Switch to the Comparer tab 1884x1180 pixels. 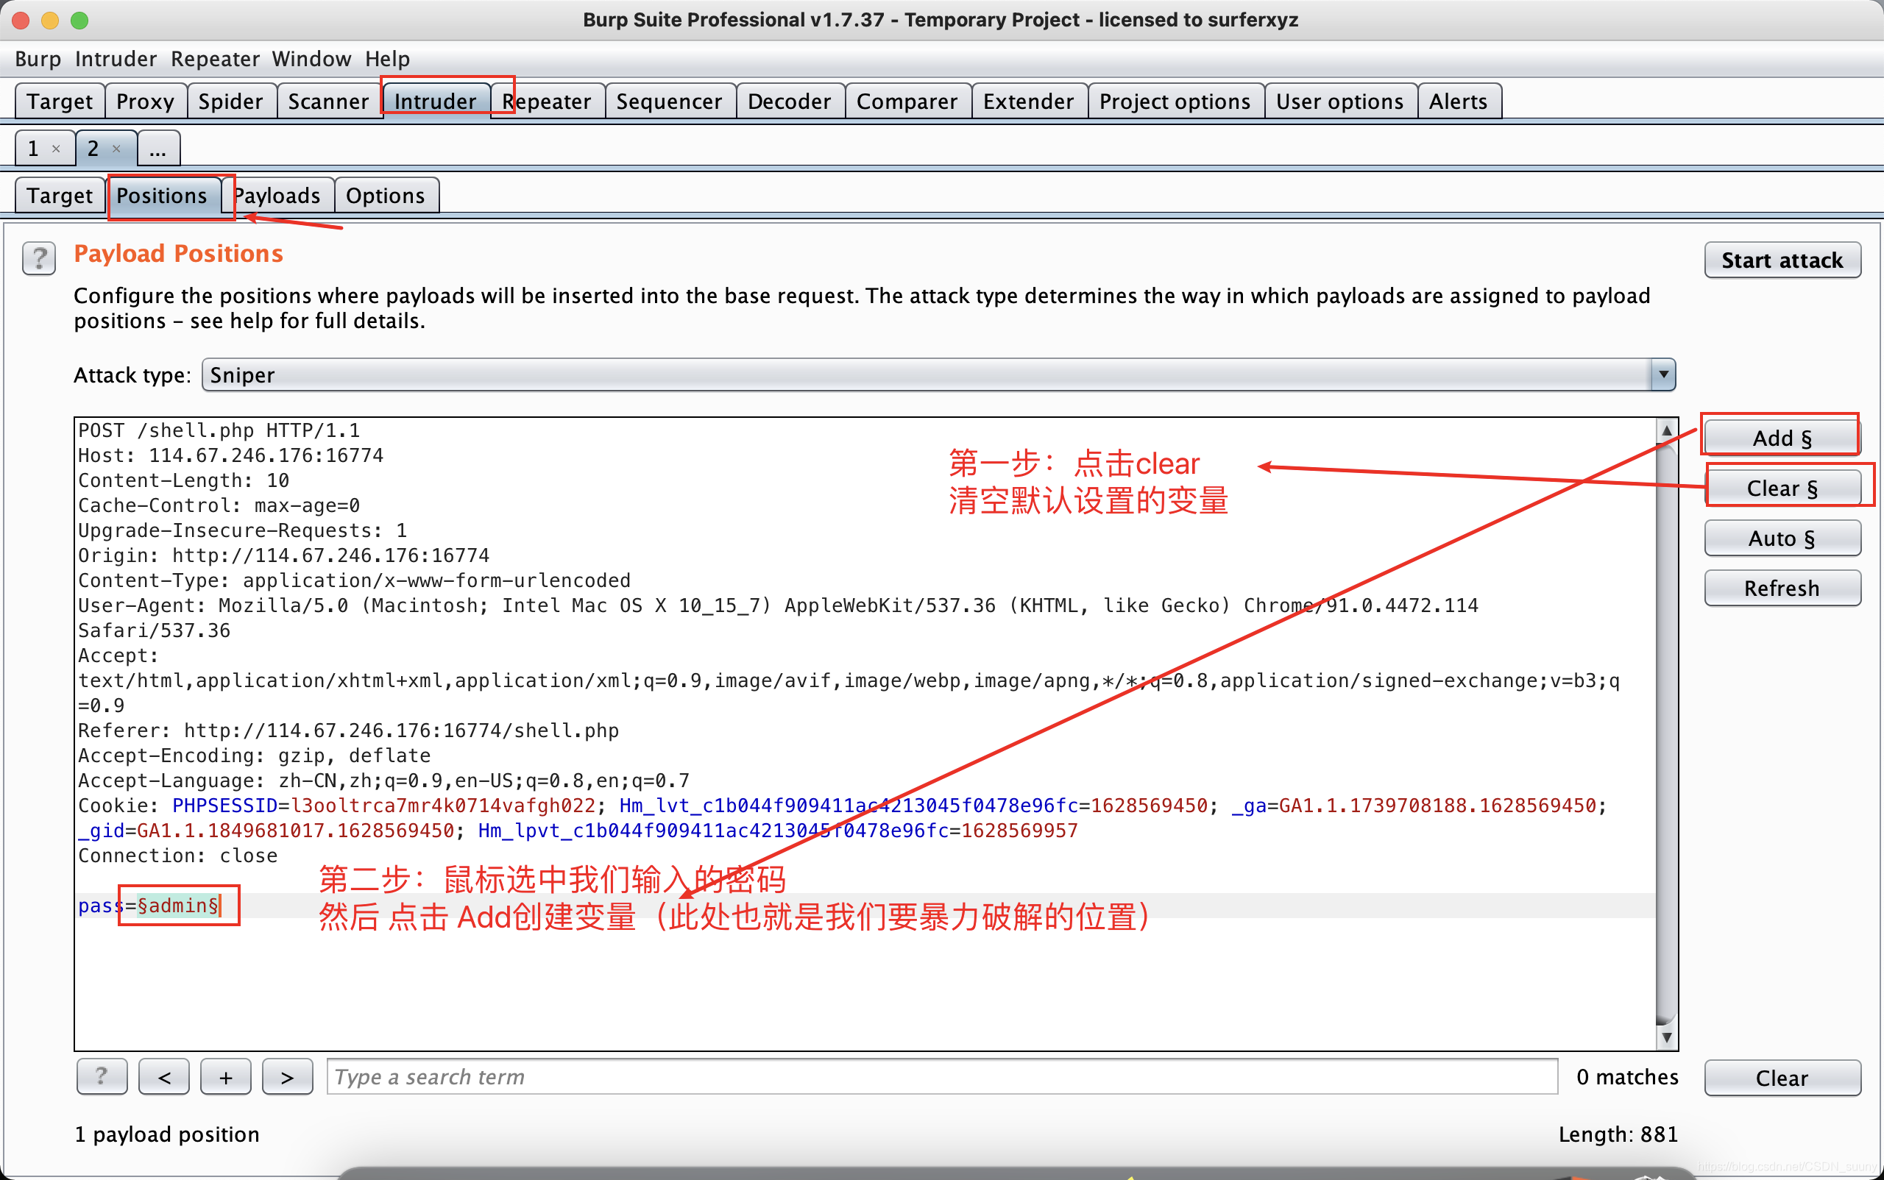click(x=907, y=102)
